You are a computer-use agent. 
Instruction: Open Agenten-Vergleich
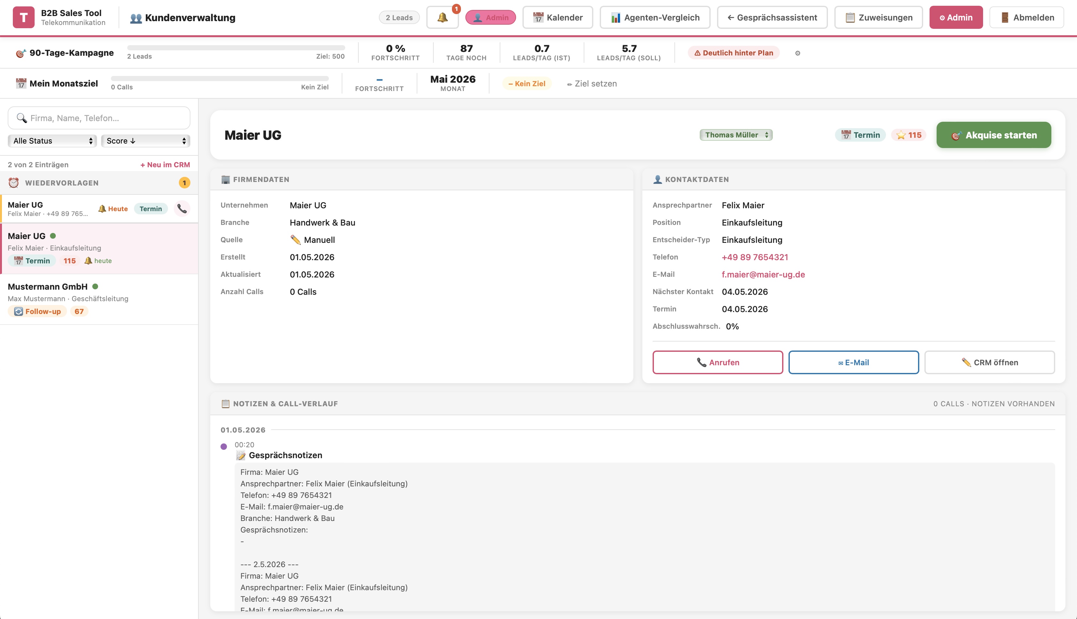(x=655, y=17)
